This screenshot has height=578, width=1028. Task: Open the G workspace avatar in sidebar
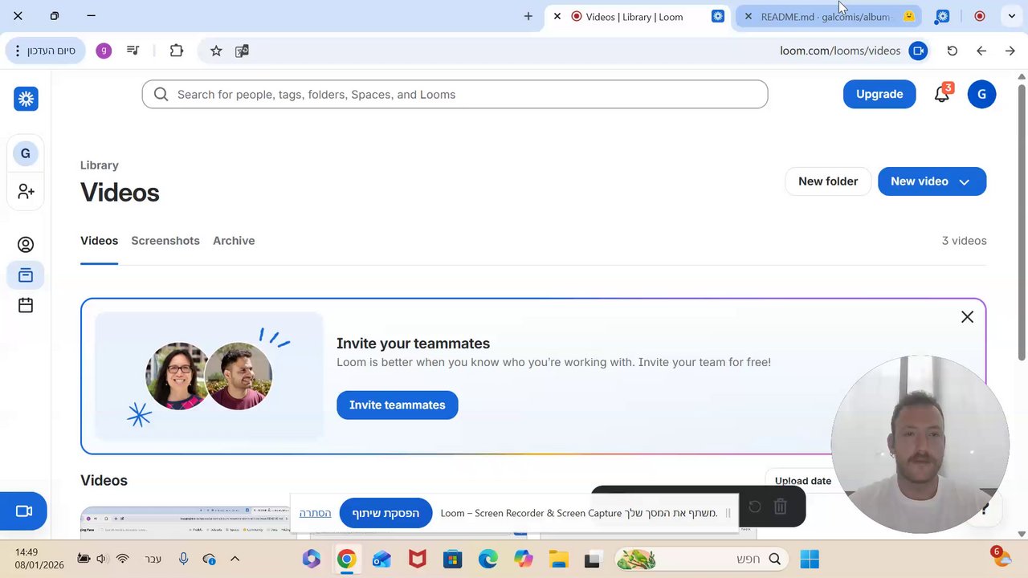tap(26, 153)
